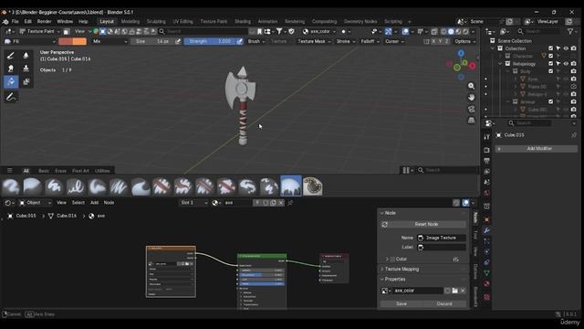The width and height of the screenshot is (584, 329).
Task: Enable the node Color checkbox
Action: pyautogui.click(x=392, y=259)
